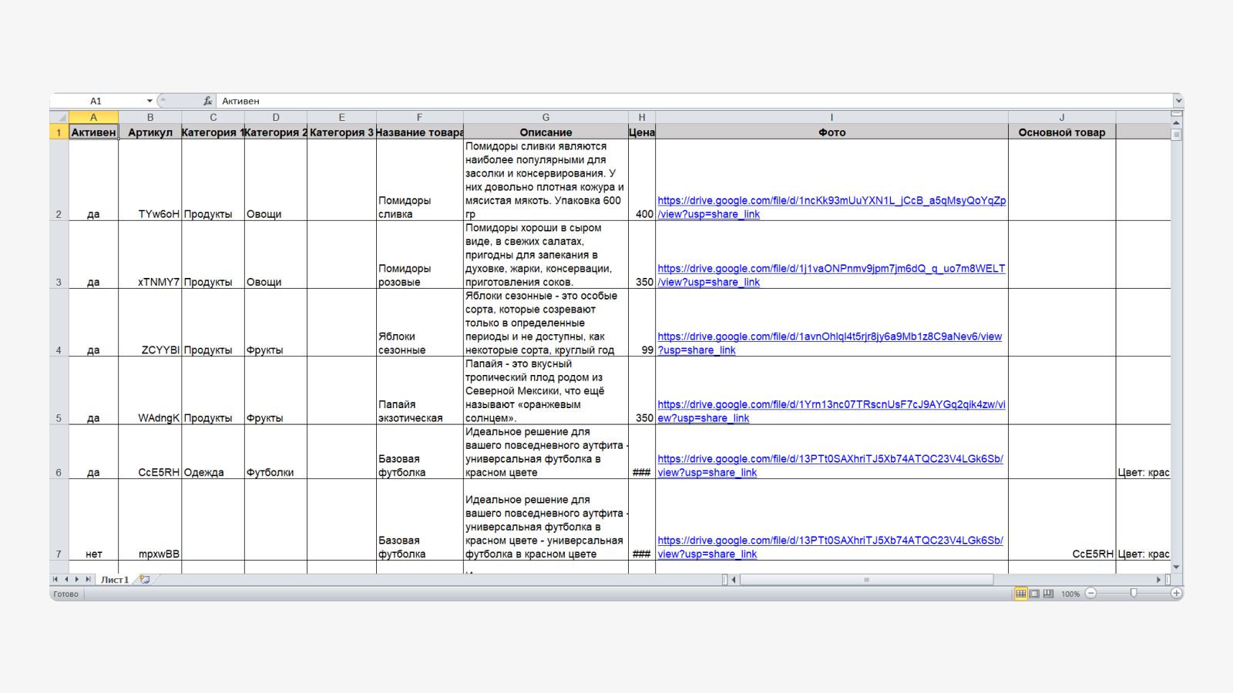Insert a new worksheet via tab icon
Viewport: 1233px width, 693px height.
point(144,579)
